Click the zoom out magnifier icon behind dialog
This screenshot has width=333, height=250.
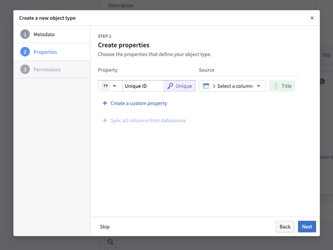tap(110, 242)
